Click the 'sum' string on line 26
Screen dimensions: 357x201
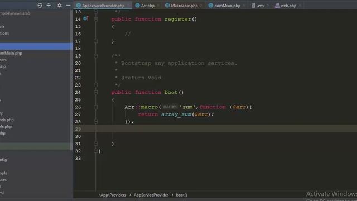tap(187, 107)
